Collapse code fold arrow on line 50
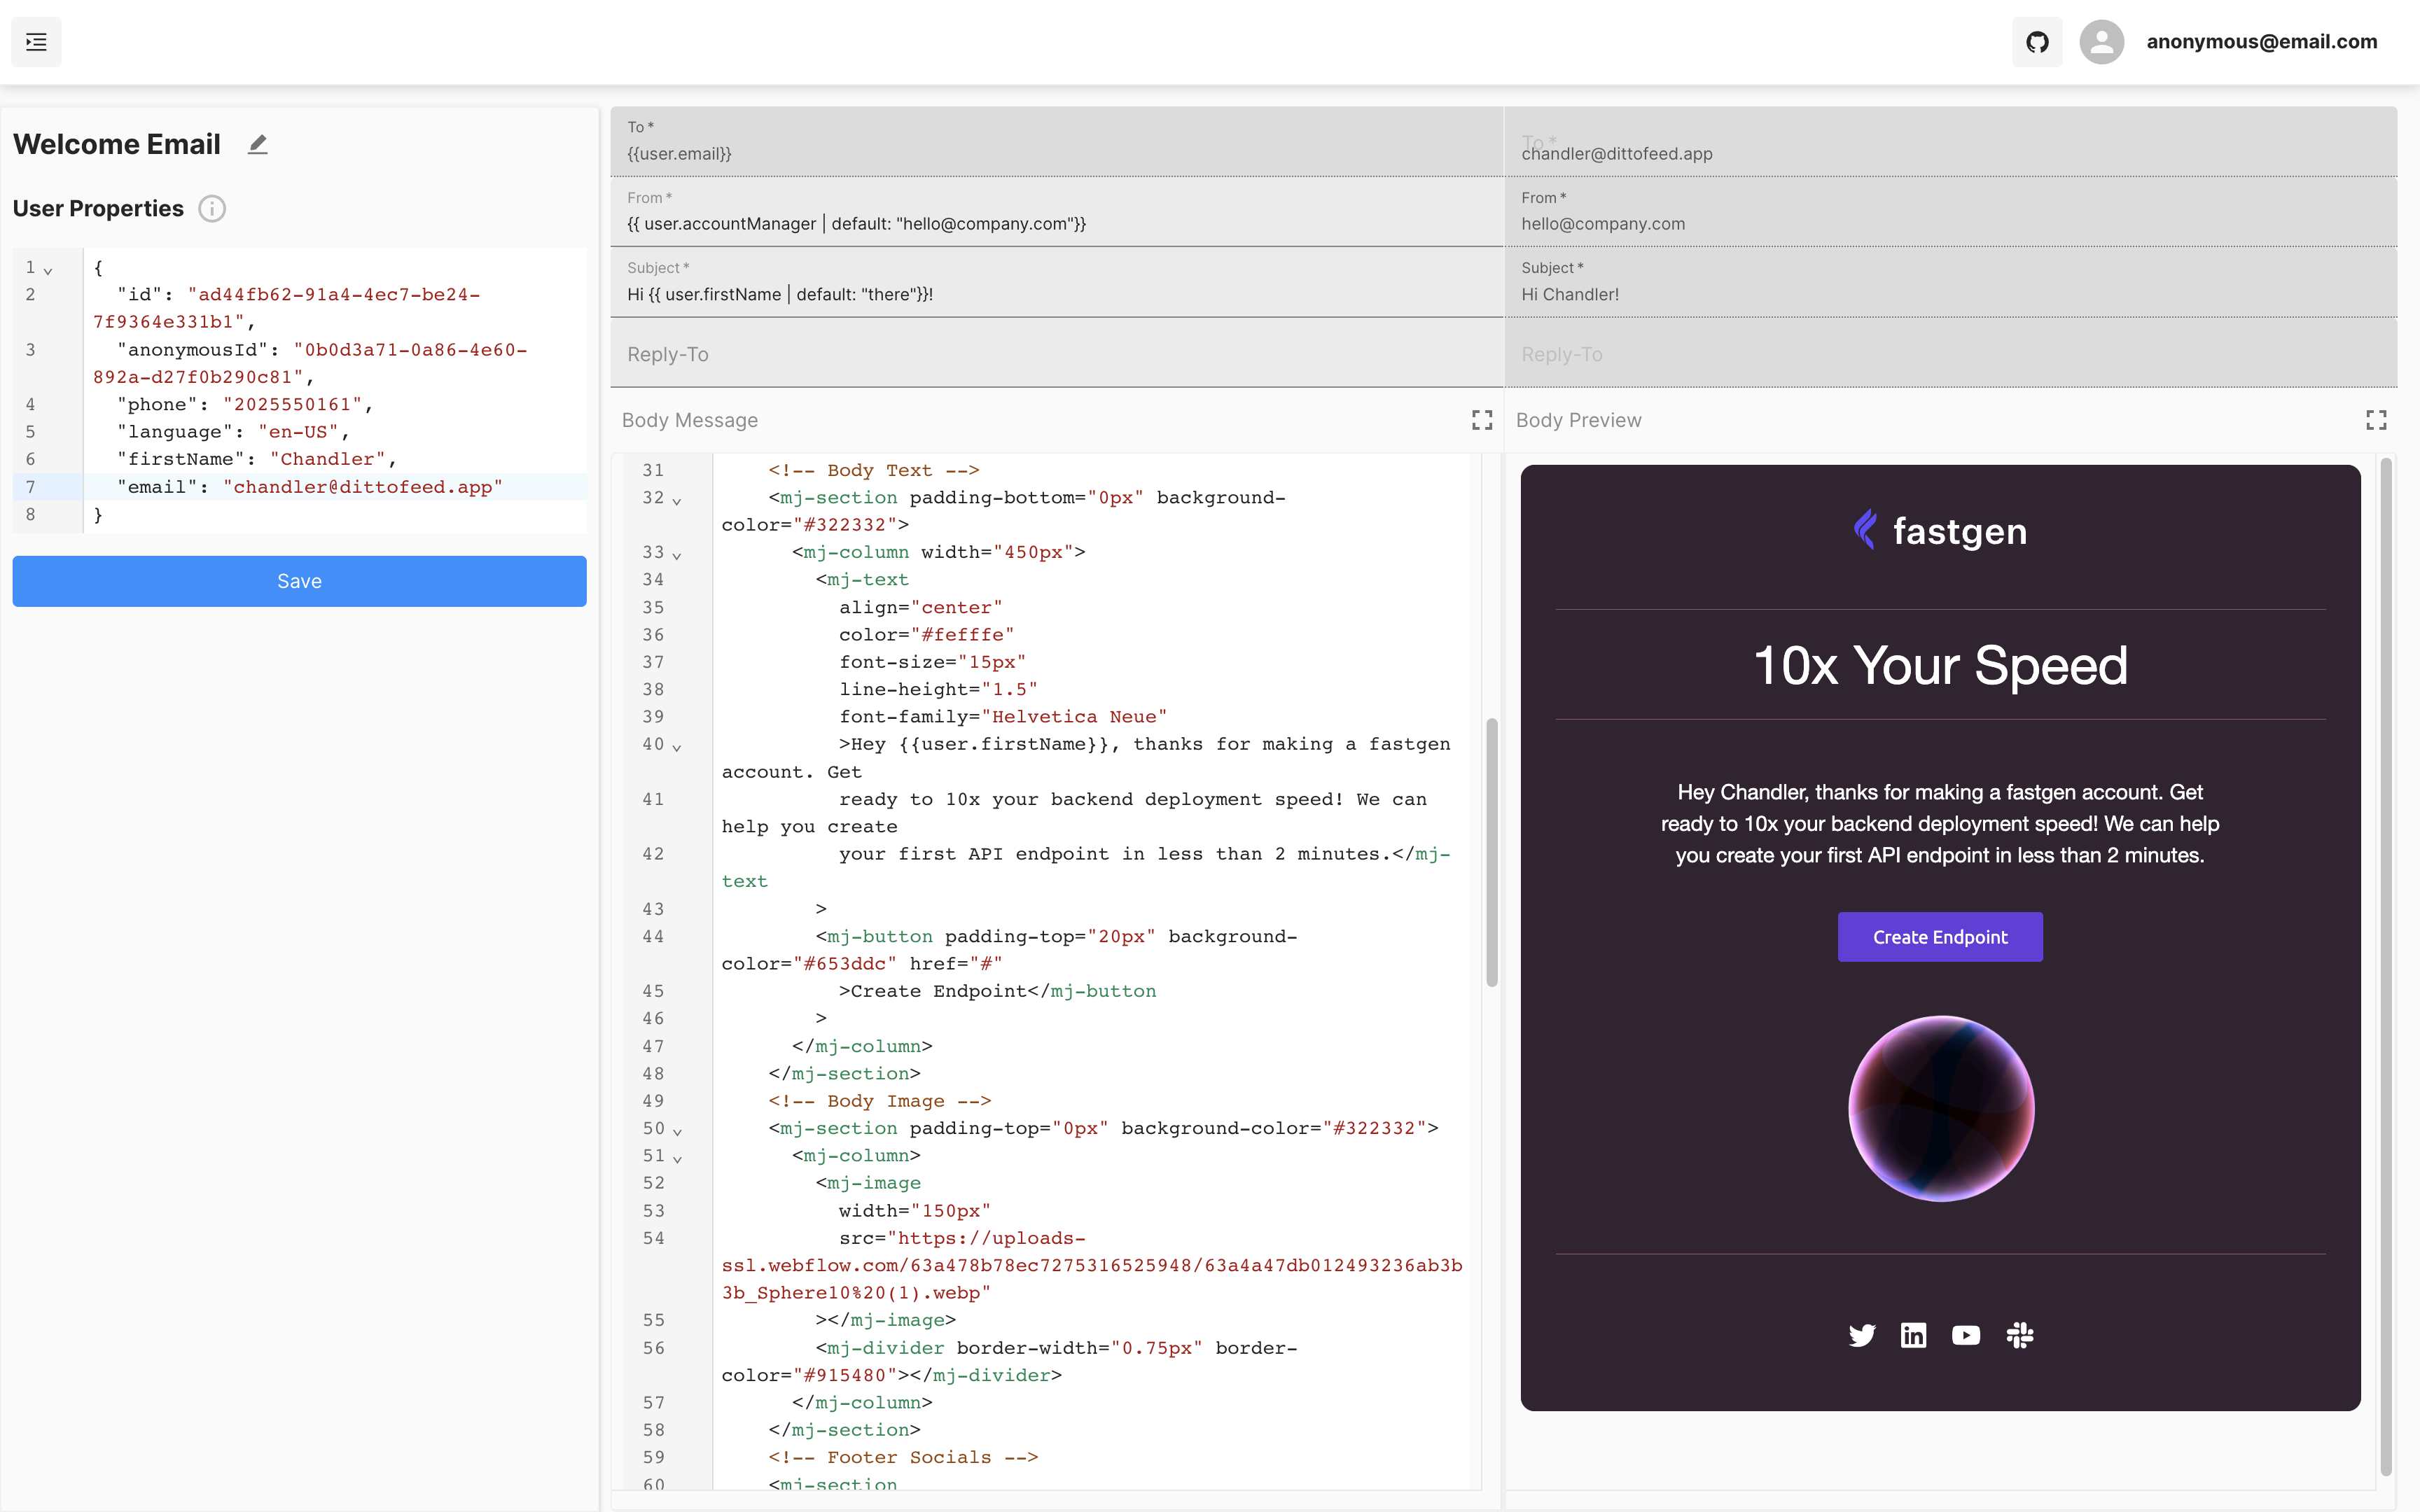This screenshot has height=1512, width=2420. point(677,1131)
